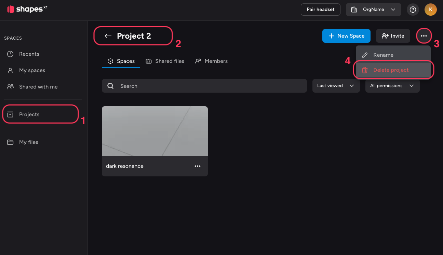Switch to the Shared files tab
Image resolution: width=443 pixels, height=255 pixels.
165,61
